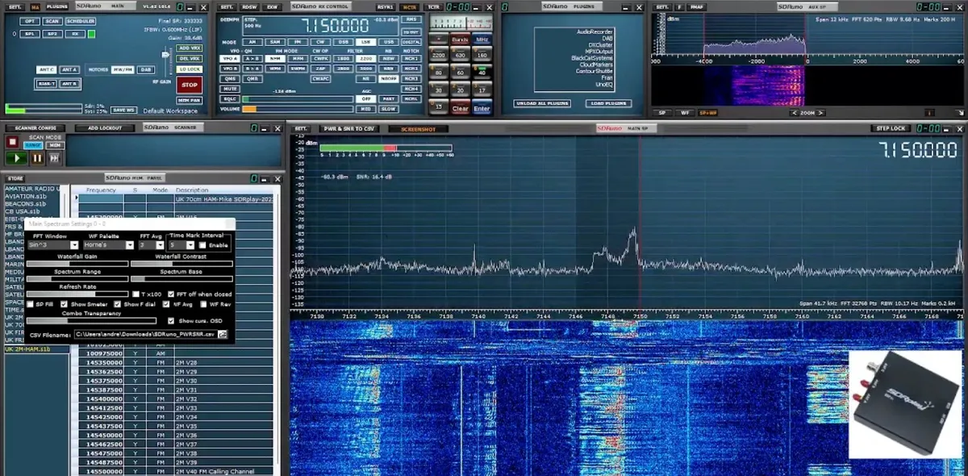
Task: Select the 80 band key
Action: (438, 73)
